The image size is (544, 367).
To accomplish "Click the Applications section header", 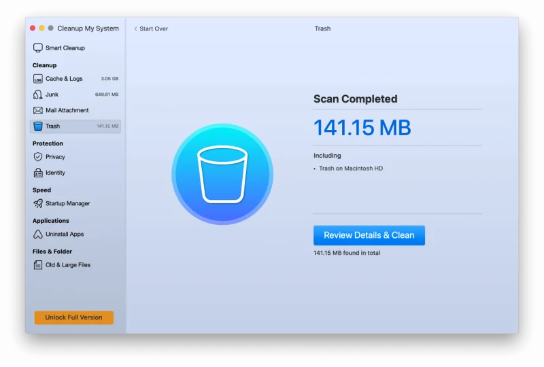I will coord(50,221).
